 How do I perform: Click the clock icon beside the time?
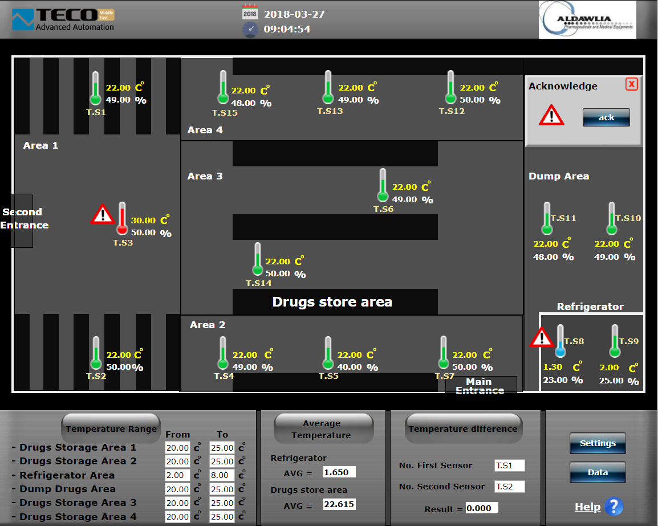click(250, 29)
